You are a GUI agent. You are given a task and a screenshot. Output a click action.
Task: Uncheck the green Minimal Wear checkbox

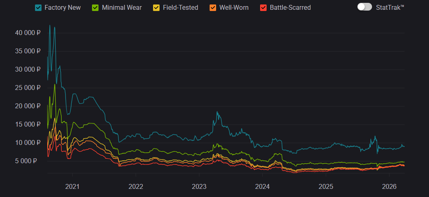[x=95, y=8]
